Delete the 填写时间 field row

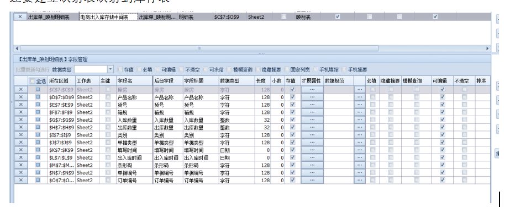tap(21, 150)
